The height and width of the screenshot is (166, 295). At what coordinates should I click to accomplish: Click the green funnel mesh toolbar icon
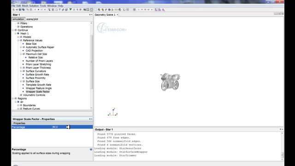coord(71,10)
